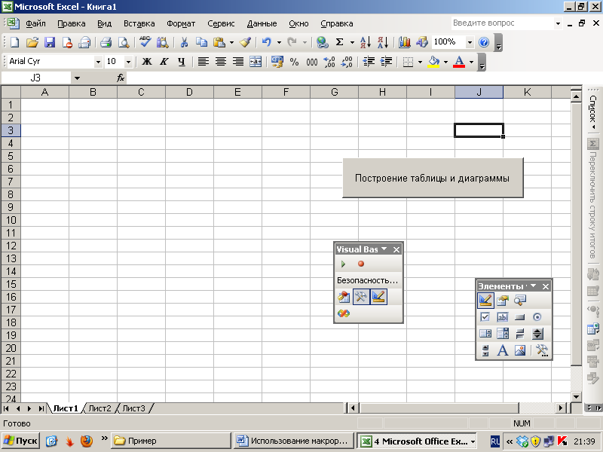
Task: Open control Properties in Элементы toolbox
Action: 502,300
